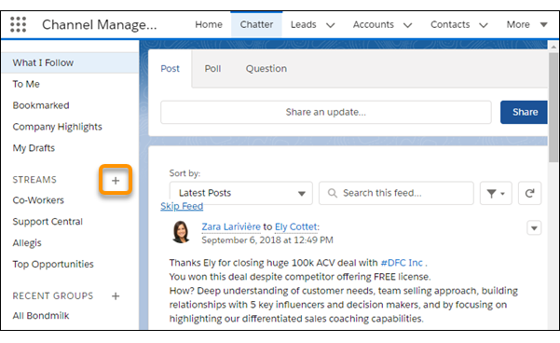Add a new group next to Recent Groups

[116, 295]
